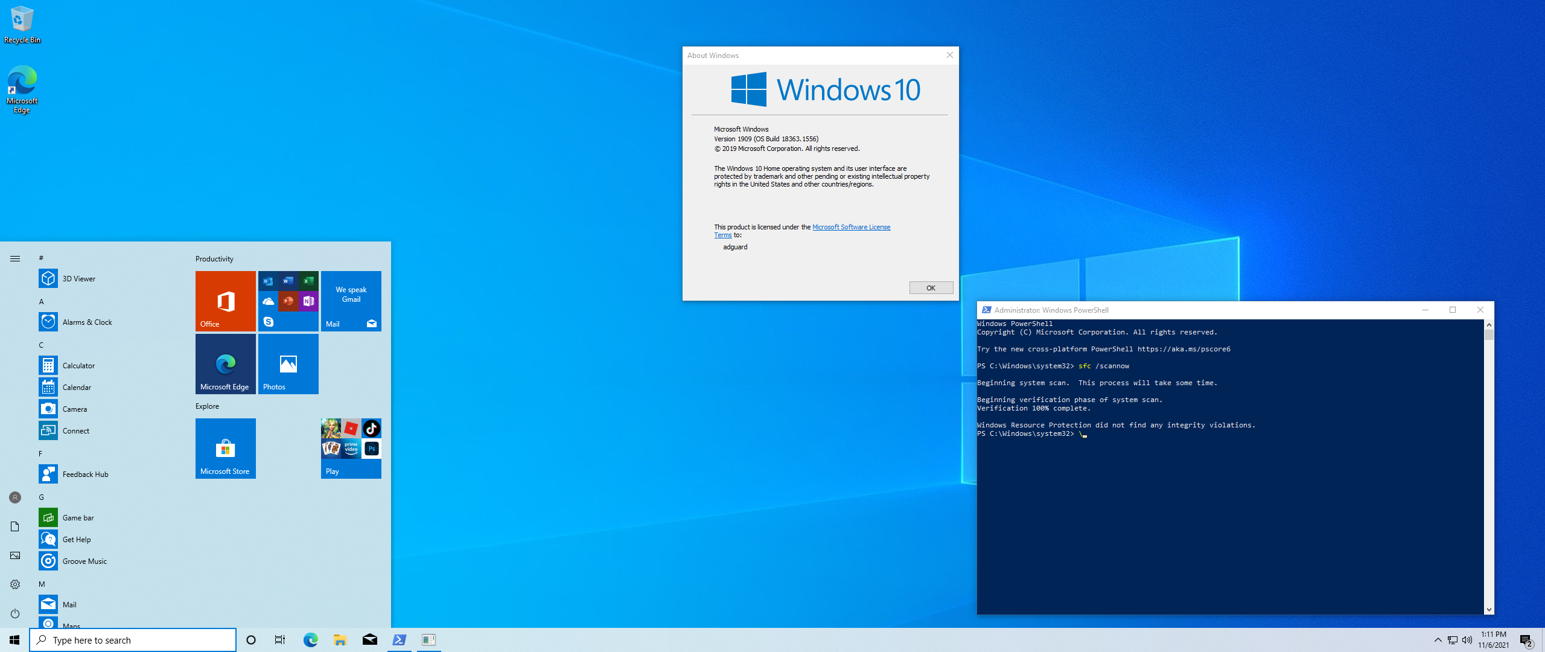This screenshot has height=652, width=1545.
Task: Open the Microsoft Edge tile
Action: click(226, 364)
